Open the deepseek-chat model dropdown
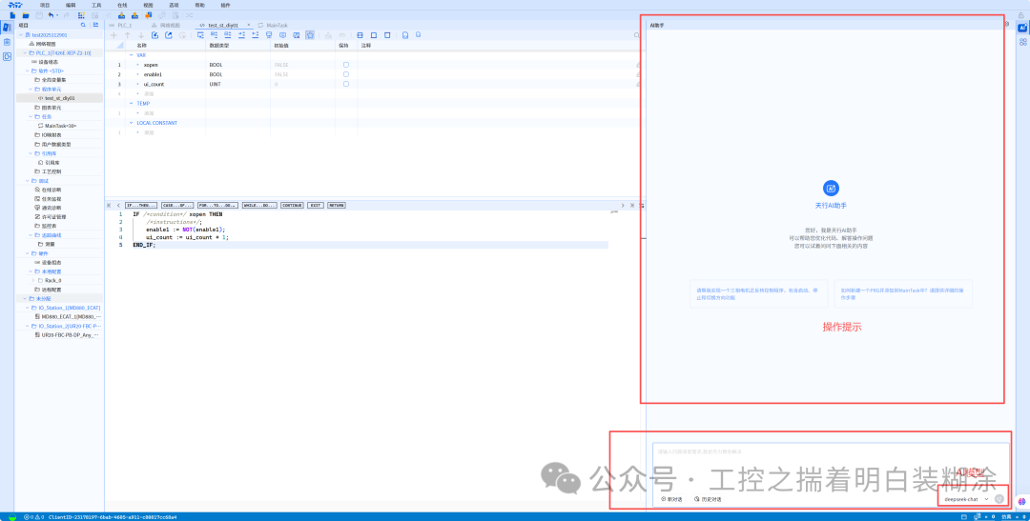This screenshot has width=1030, height=521. (965, 499)
